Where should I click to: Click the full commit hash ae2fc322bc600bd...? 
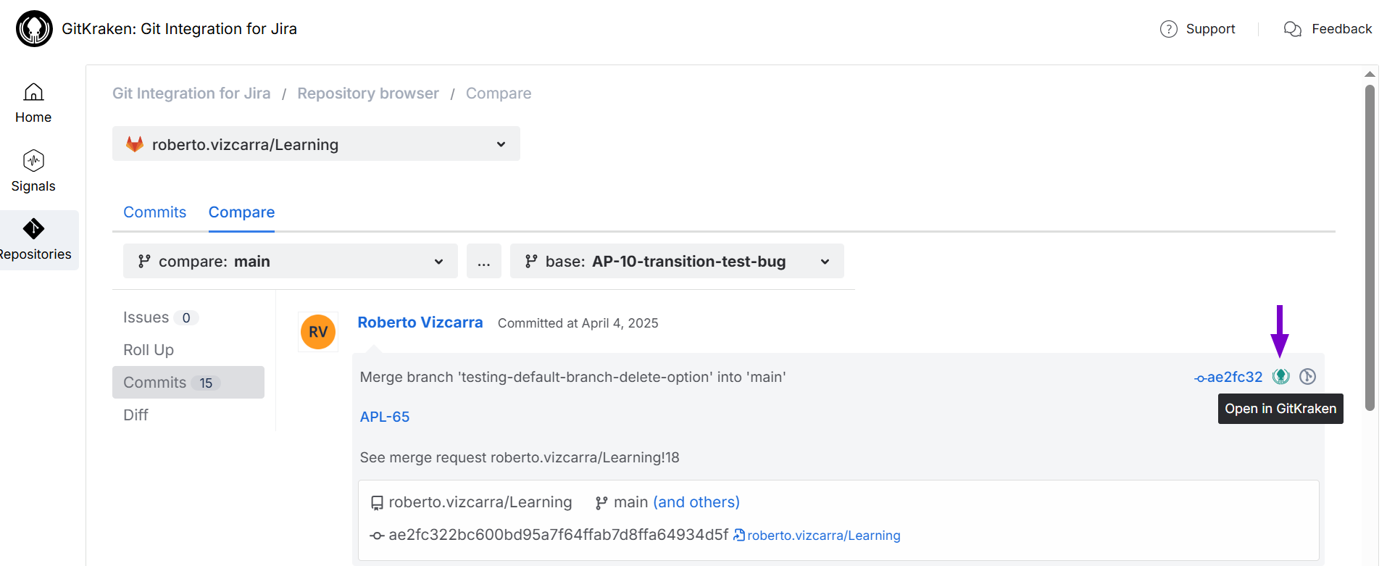pyautogui.click(x=559, y=535)
